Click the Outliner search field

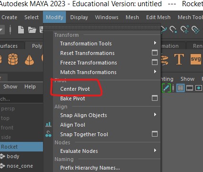tap(21, 99)
